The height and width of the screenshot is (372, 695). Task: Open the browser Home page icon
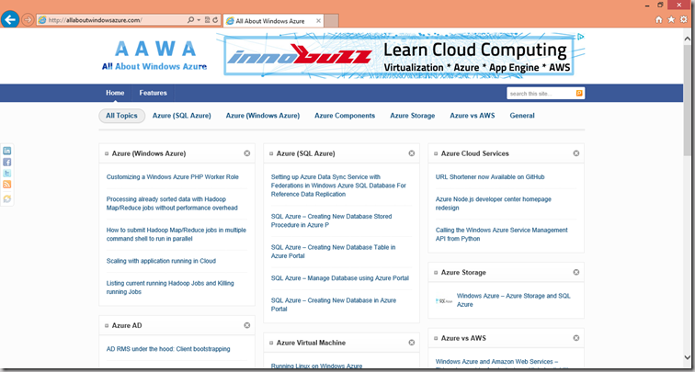[x=658, y=19]
